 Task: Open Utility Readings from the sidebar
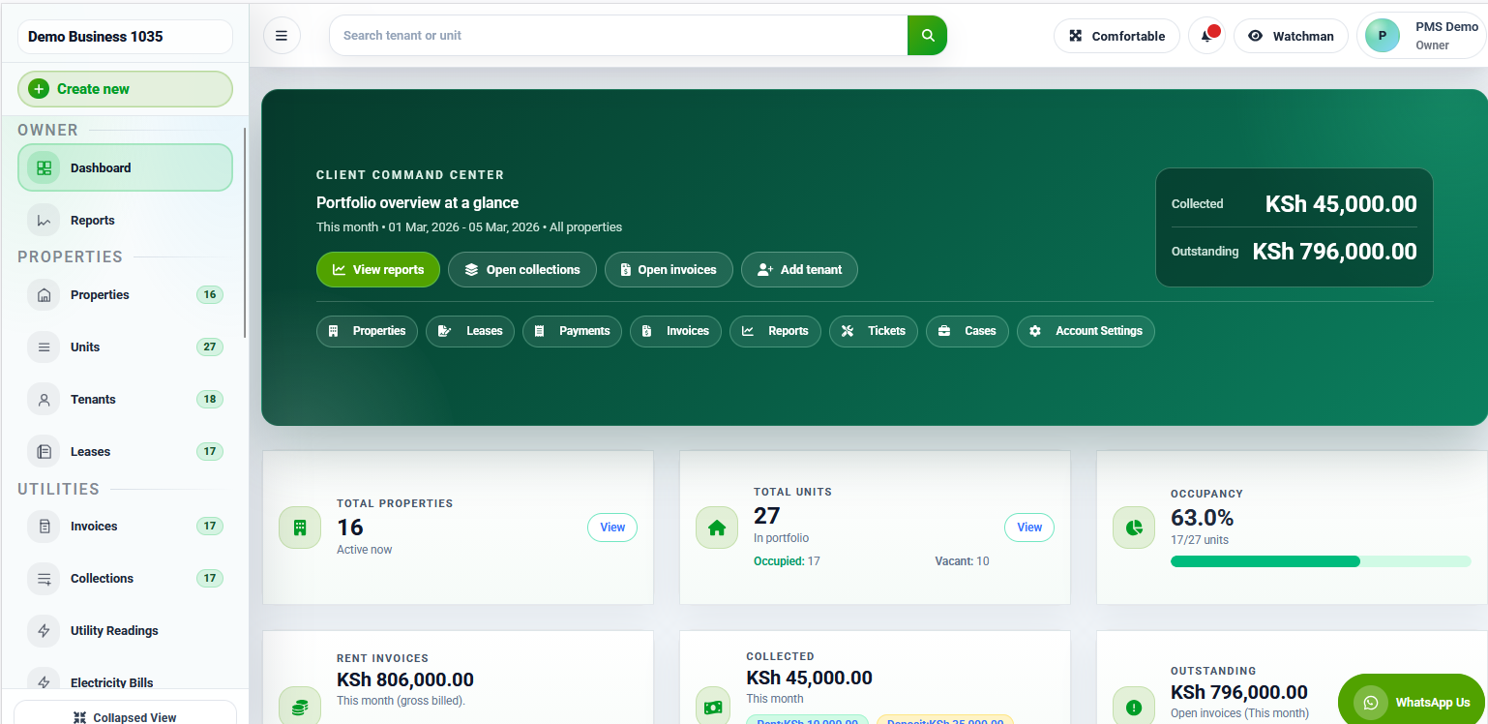pyautogui.click(x=114, y=630)
